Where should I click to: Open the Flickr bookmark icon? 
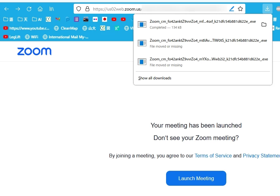(x=95, y=19)
